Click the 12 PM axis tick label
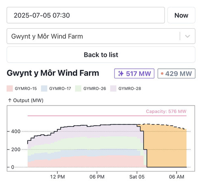 (x=57, y=177)
